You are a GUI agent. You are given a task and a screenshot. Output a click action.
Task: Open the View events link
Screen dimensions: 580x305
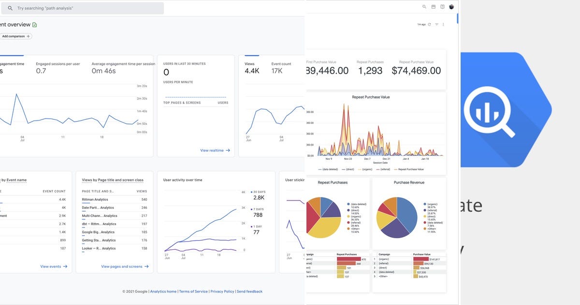pos(54,266)
